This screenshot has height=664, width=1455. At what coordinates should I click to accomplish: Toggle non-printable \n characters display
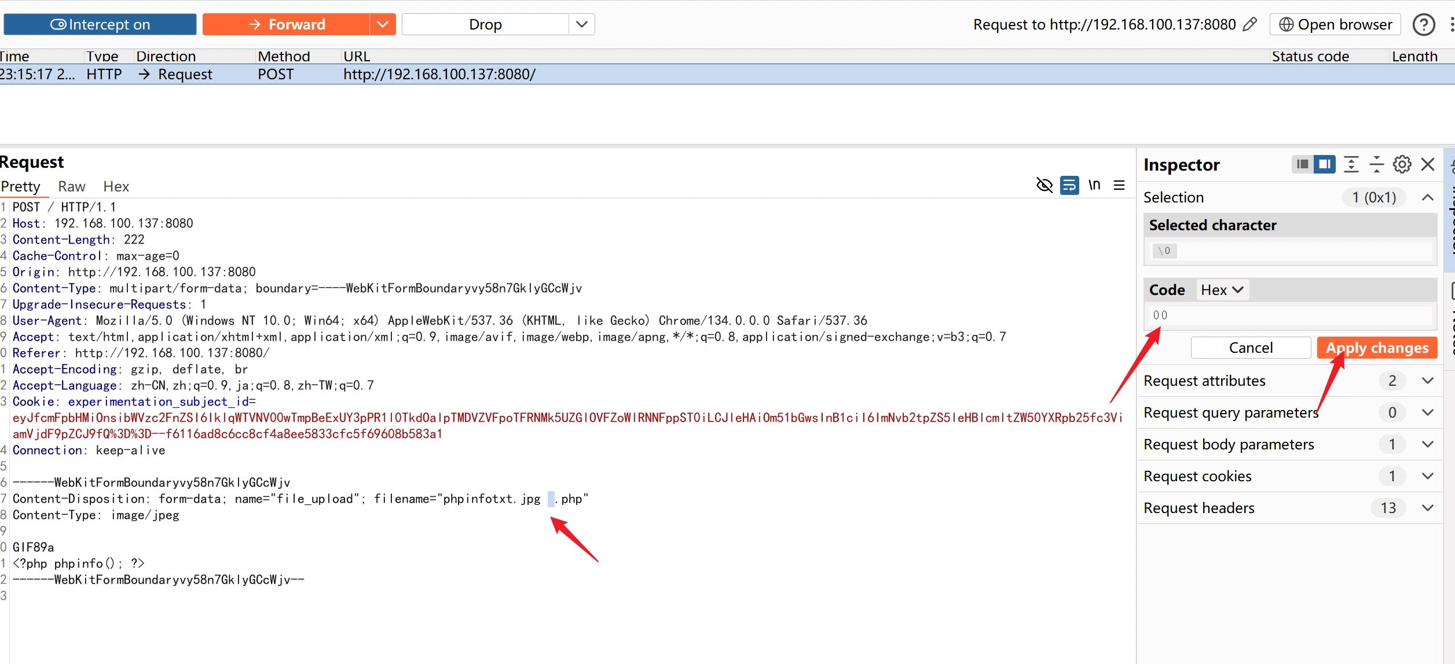pyautogui.click(x=1094, y=185)
